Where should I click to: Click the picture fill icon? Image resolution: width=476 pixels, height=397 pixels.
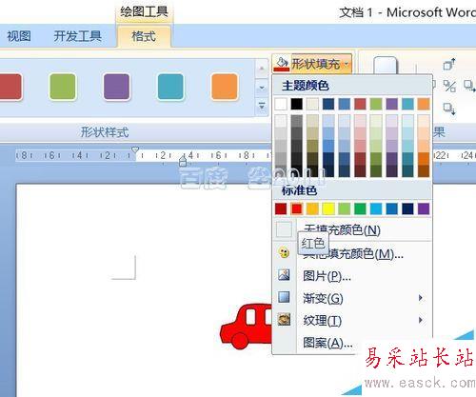(x=284, y=275)
